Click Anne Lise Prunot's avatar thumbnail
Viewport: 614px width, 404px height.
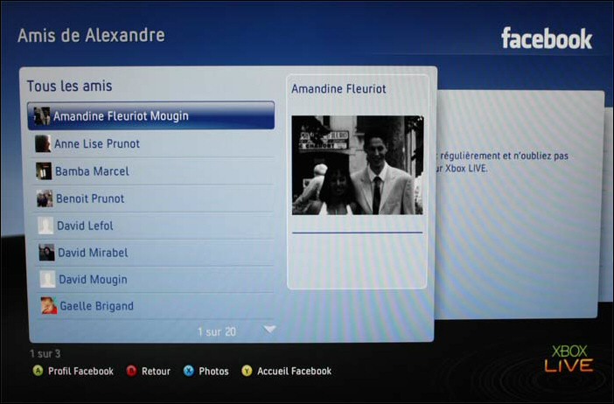click(43, 143)
